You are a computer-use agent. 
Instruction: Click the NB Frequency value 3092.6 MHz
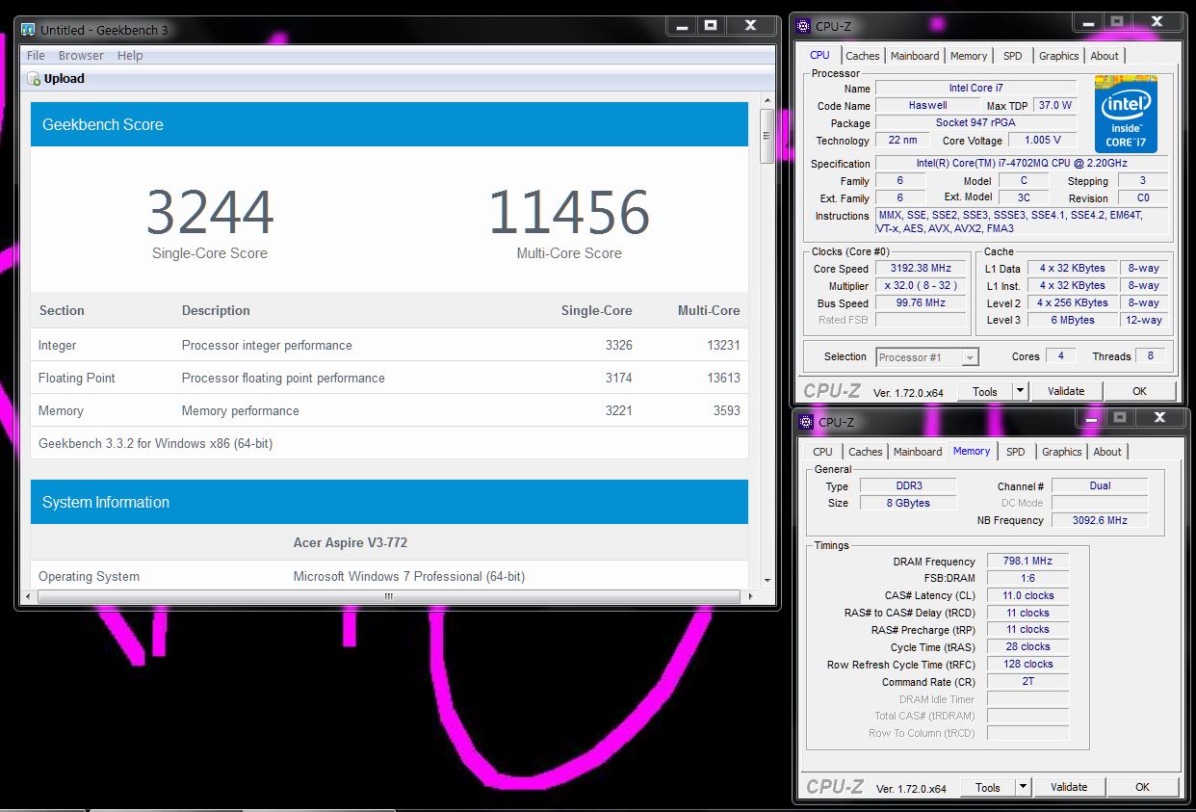1100,520
